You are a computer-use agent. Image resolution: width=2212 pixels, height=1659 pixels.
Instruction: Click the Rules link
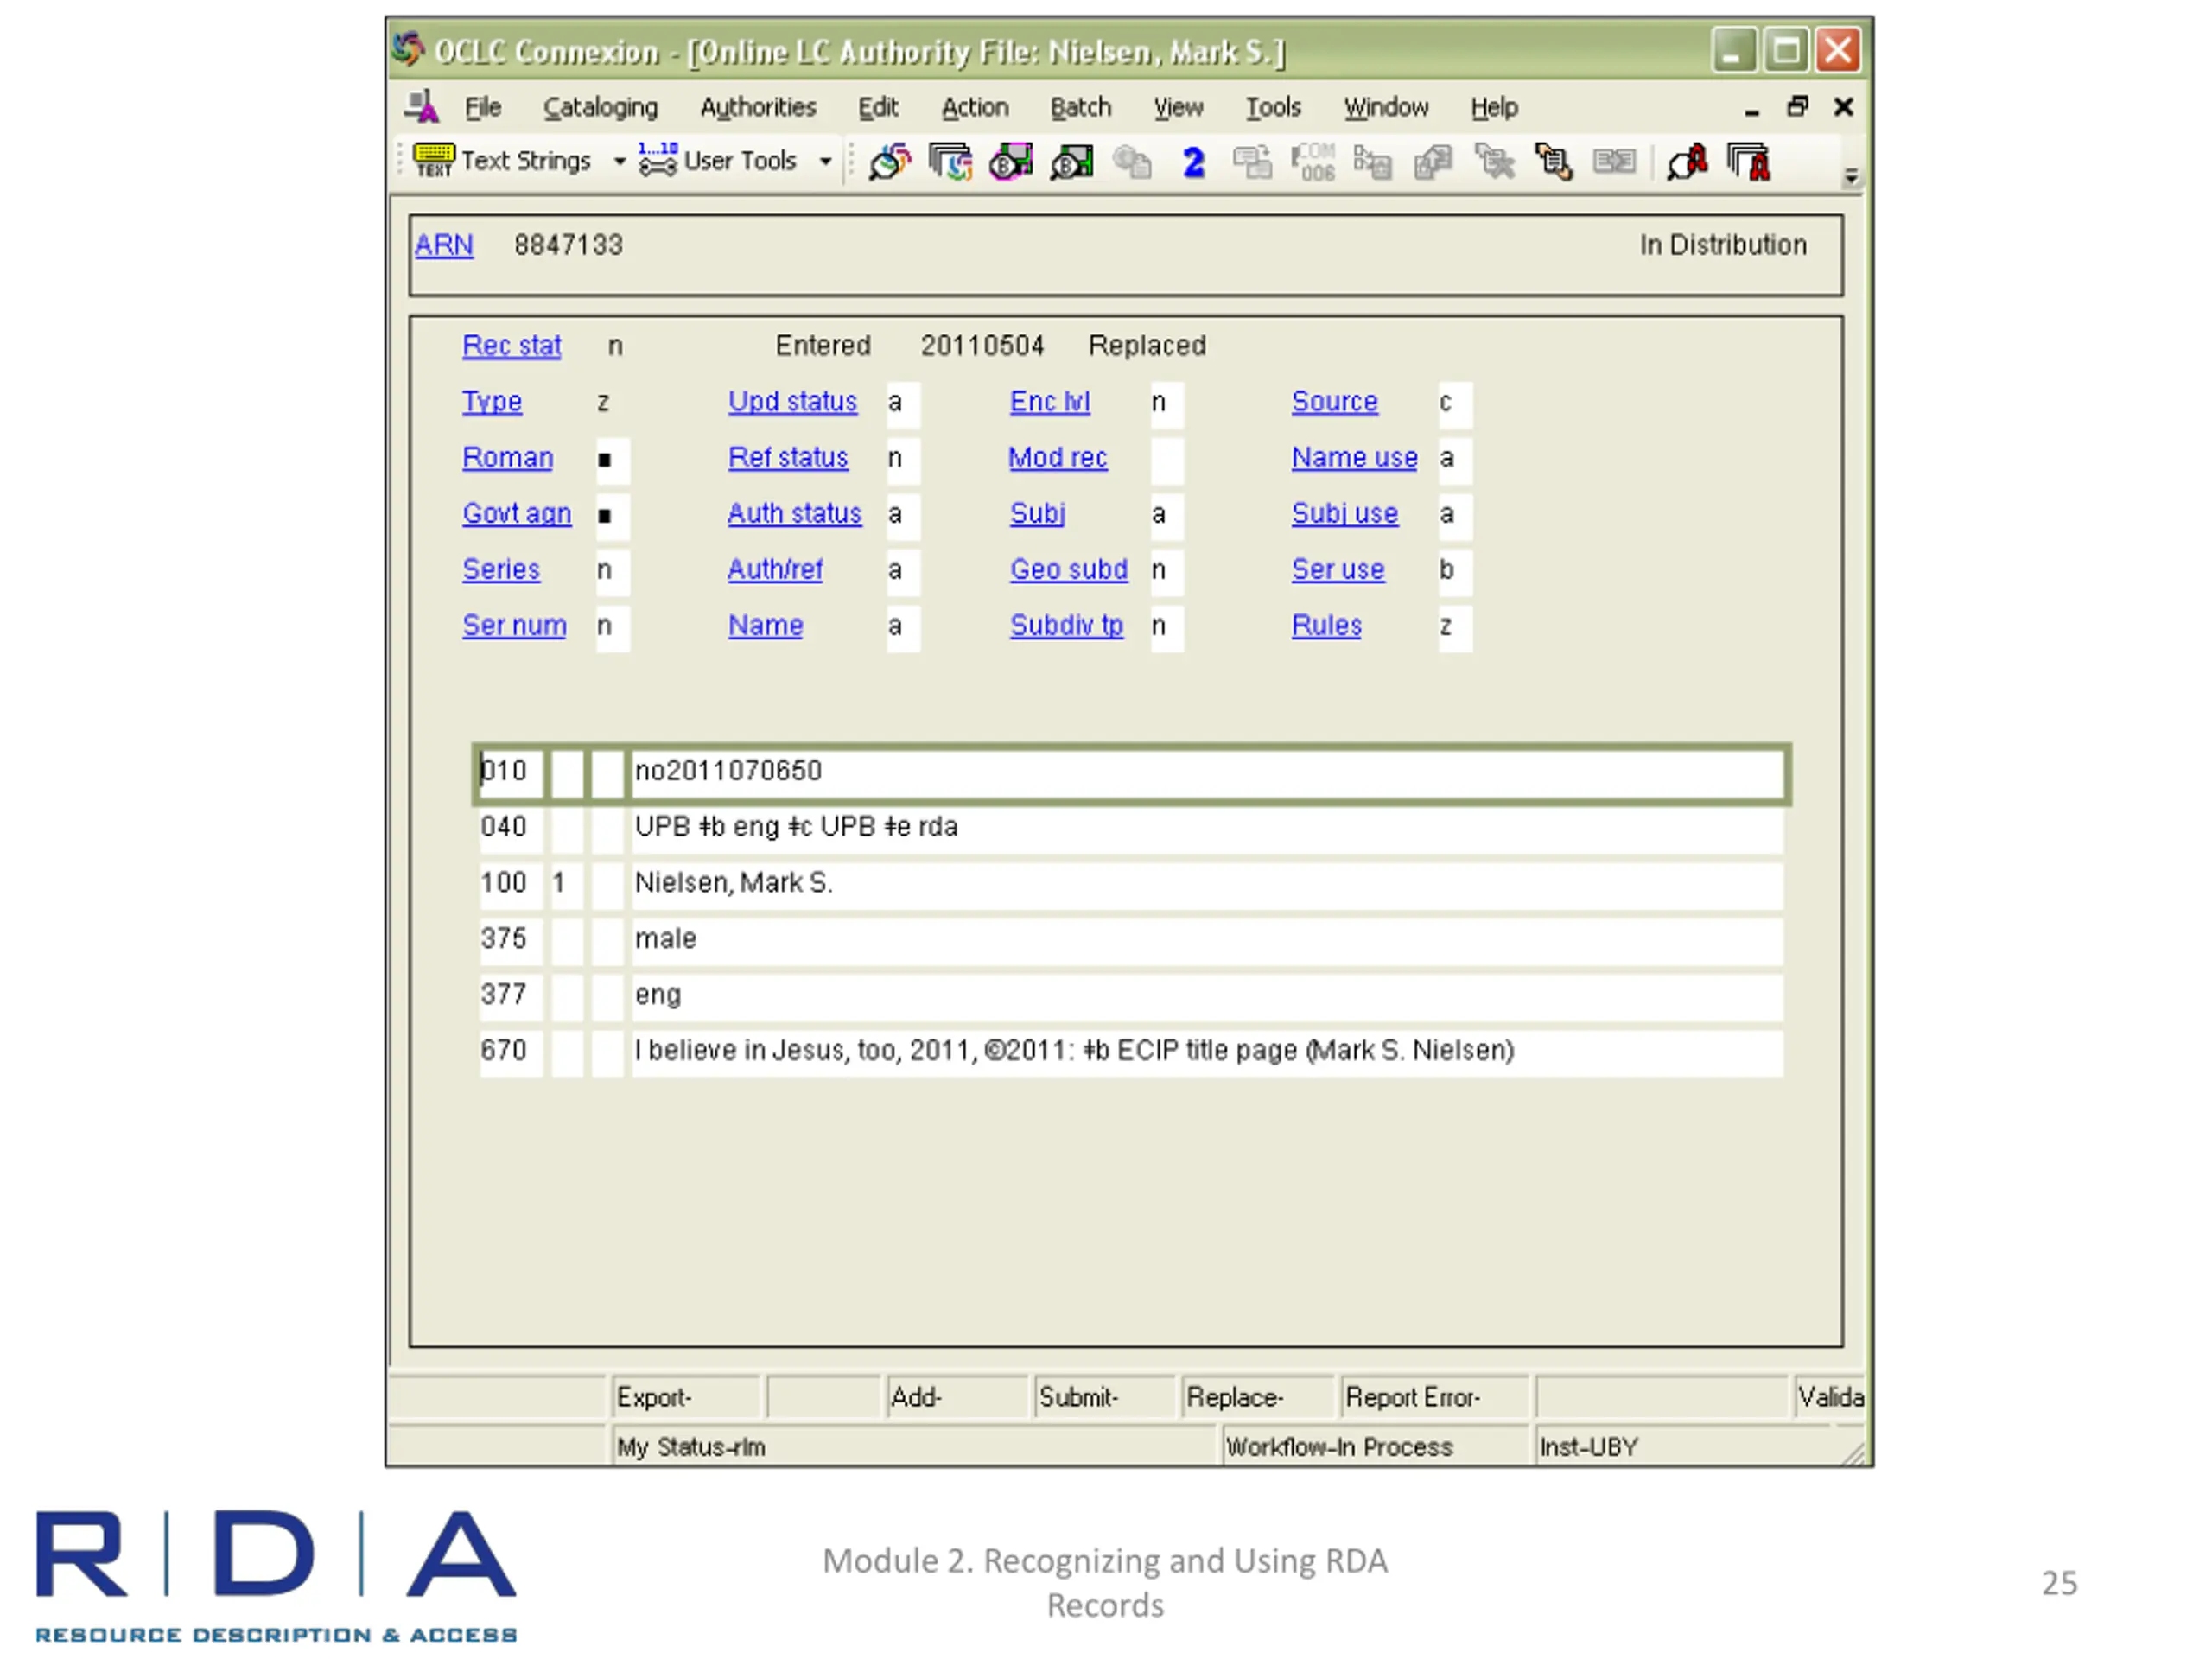[1326, 626]
